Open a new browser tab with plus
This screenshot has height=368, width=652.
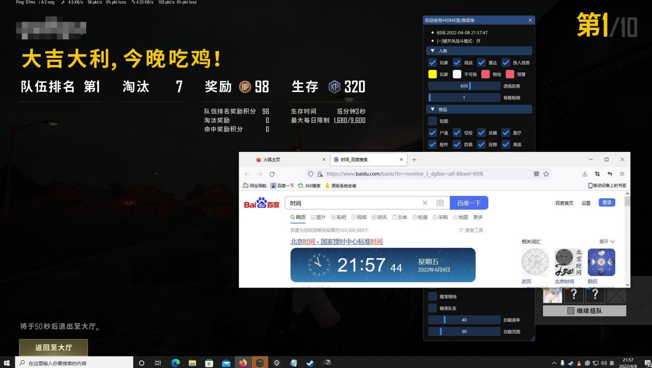pyautogui.click(x=414, y=160)
